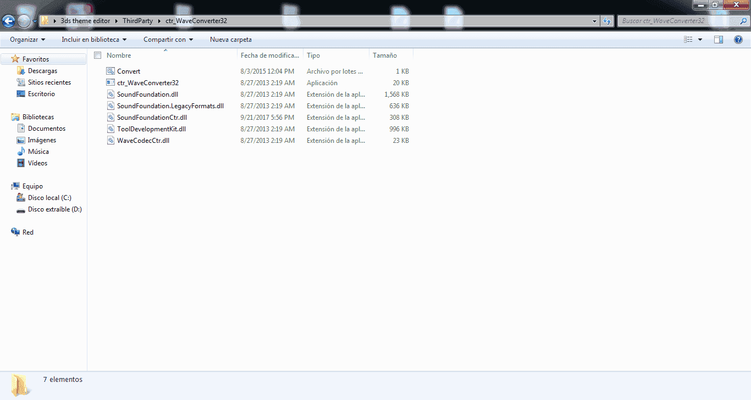
Task: Click the Archivo por lotes type cell
Action: pos(335,71)
